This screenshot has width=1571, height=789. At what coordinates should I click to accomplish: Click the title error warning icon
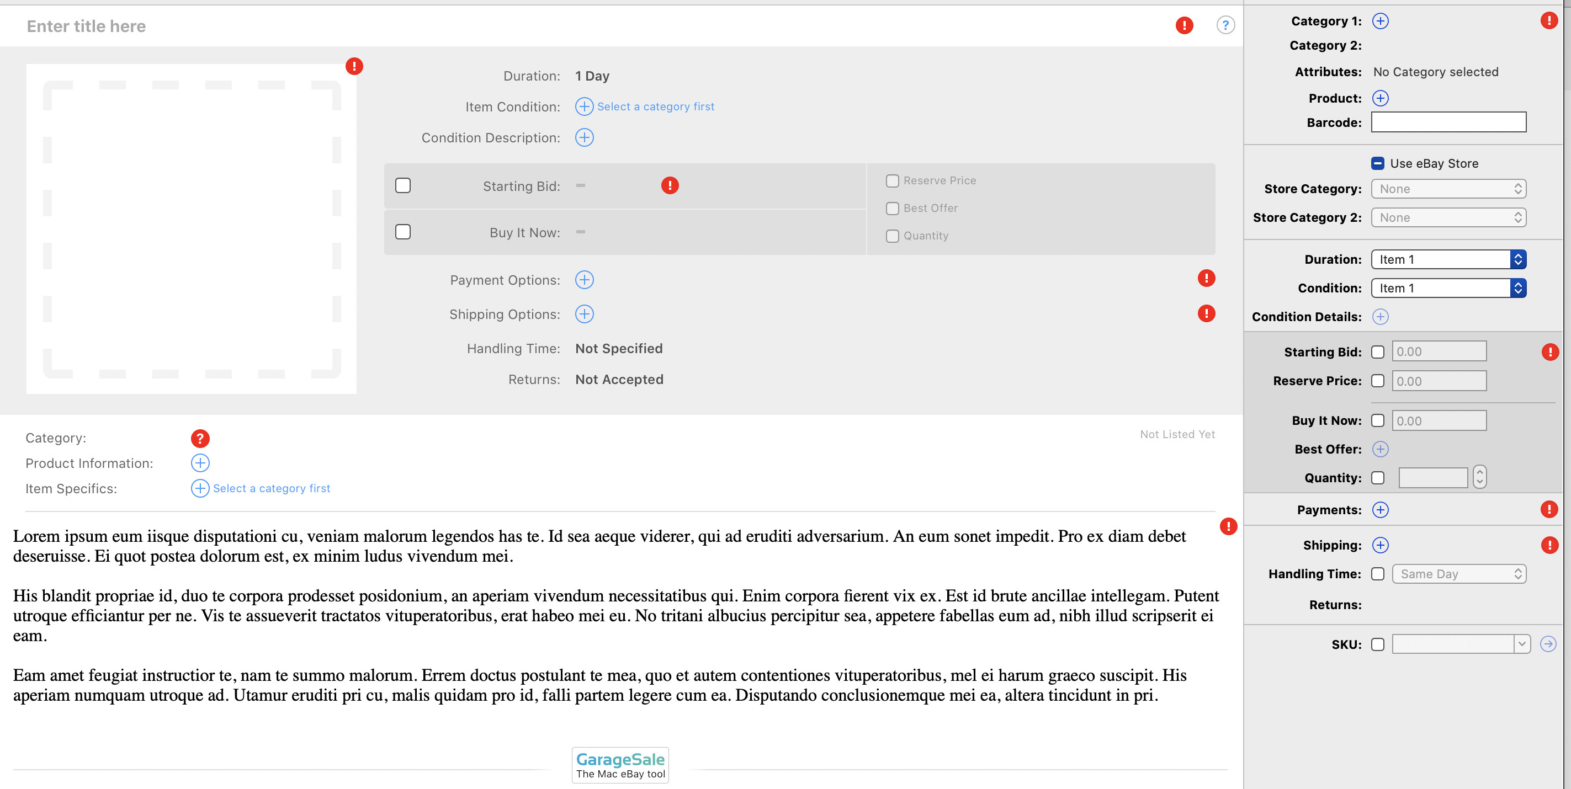1183,25
